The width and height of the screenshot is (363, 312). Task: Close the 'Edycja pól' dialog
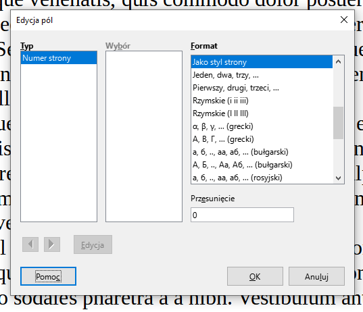344,20
